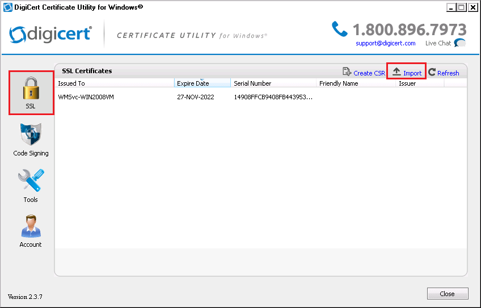The width and height of the screenshot is (481, 308).
Task: Click the Refresh circular arrow icon
Action: tap(432, 73)
